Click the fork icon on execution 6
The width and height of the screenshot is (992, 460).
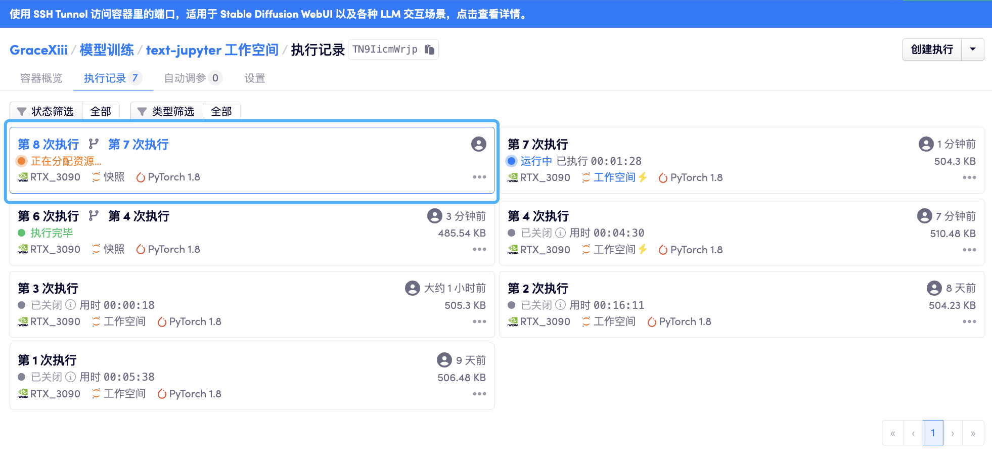pos(94,216)
